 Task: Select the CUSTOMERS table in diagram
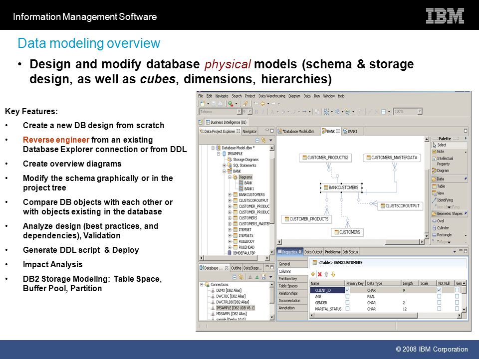[x=347, y=232]
